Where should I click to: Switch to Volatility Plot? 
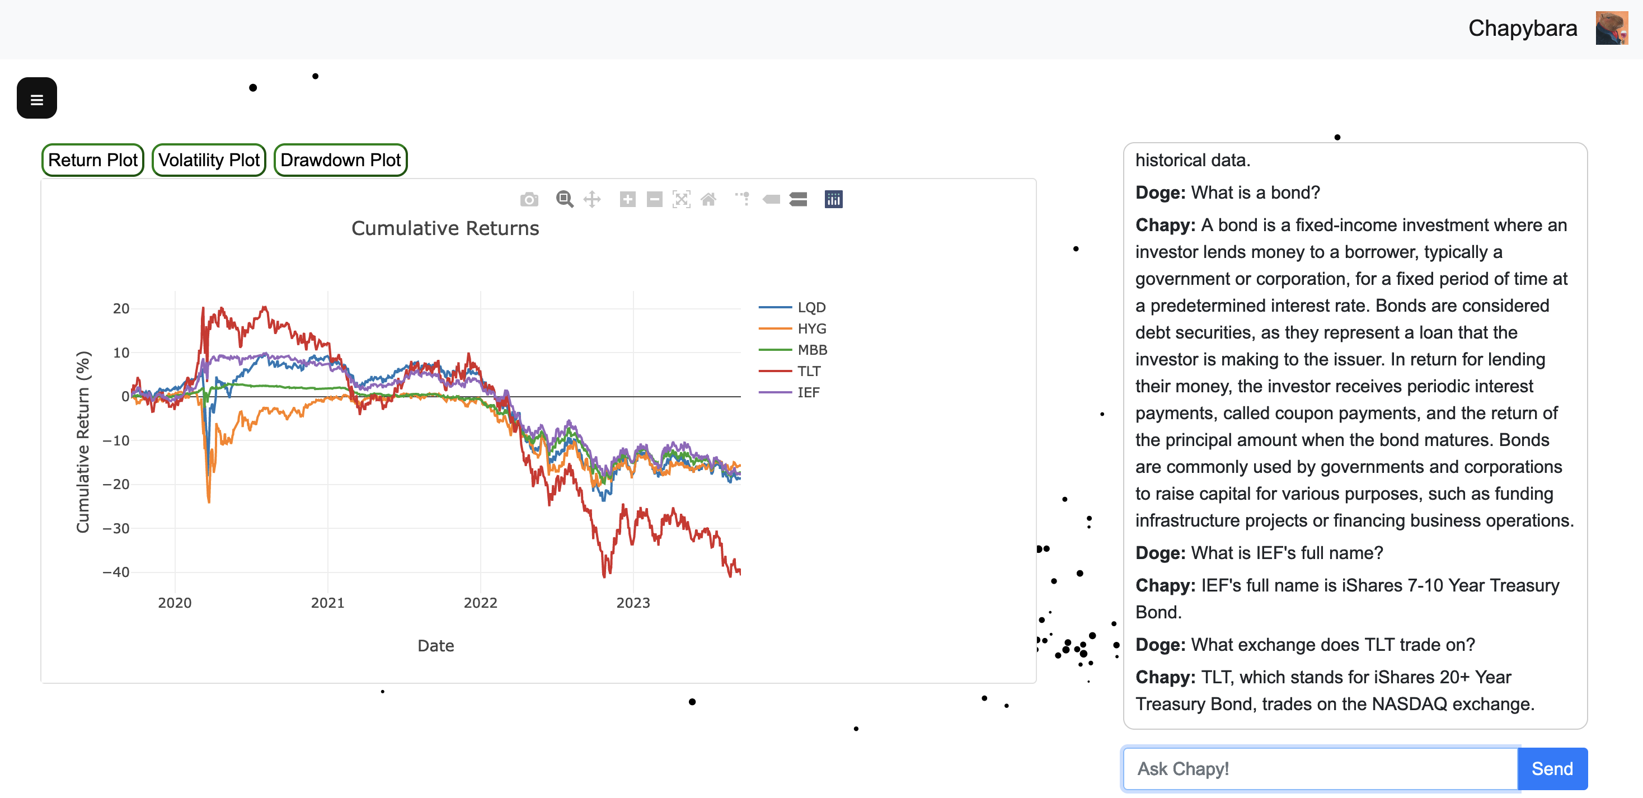pyautogui.click(x=209, y=160)
